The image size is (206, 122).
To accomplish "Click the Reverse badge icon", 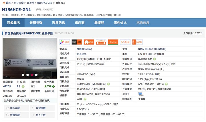I will [113, 42].
